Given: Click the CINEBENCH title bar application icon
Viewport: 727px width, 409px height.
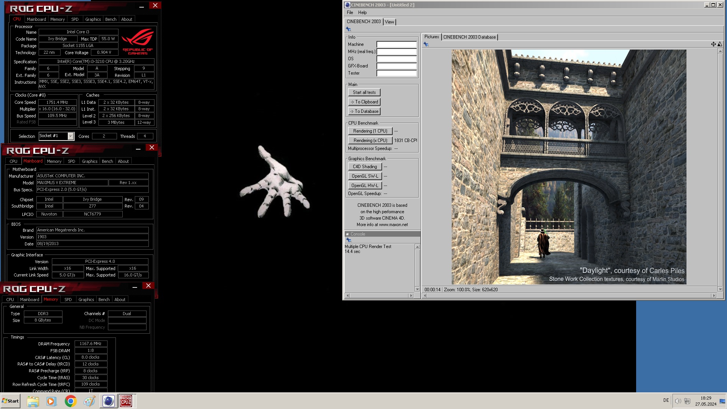Looking at the screenshot, I should (348, 5).
